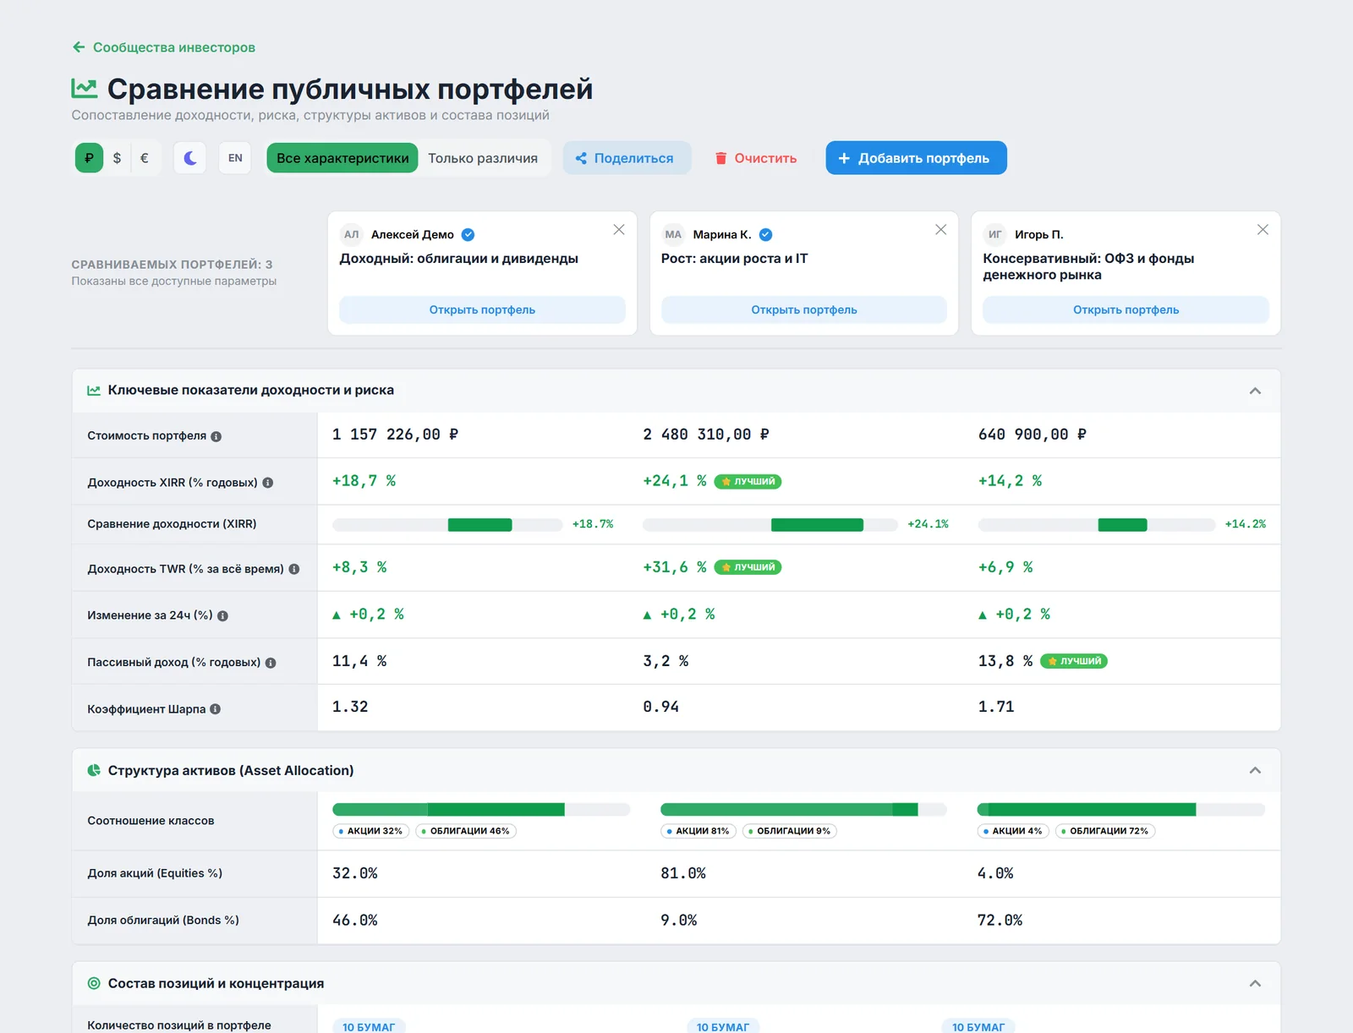Remove Игорь П. portfolio card
This screenshot has height=1033, width=1353.
(x=1263, y=230)
